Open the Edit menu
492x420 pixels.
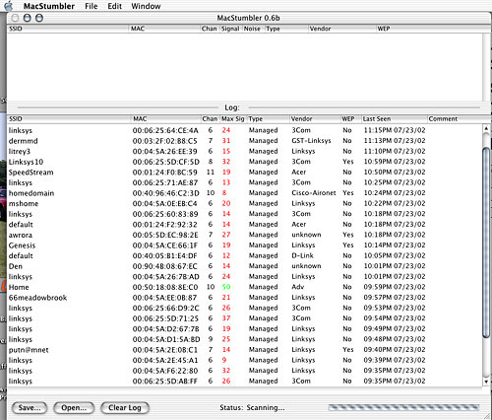pos(114,6)
